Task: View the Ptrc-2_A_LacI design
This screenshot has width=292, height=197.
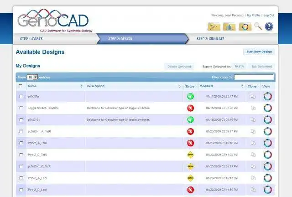Action: 268,178
